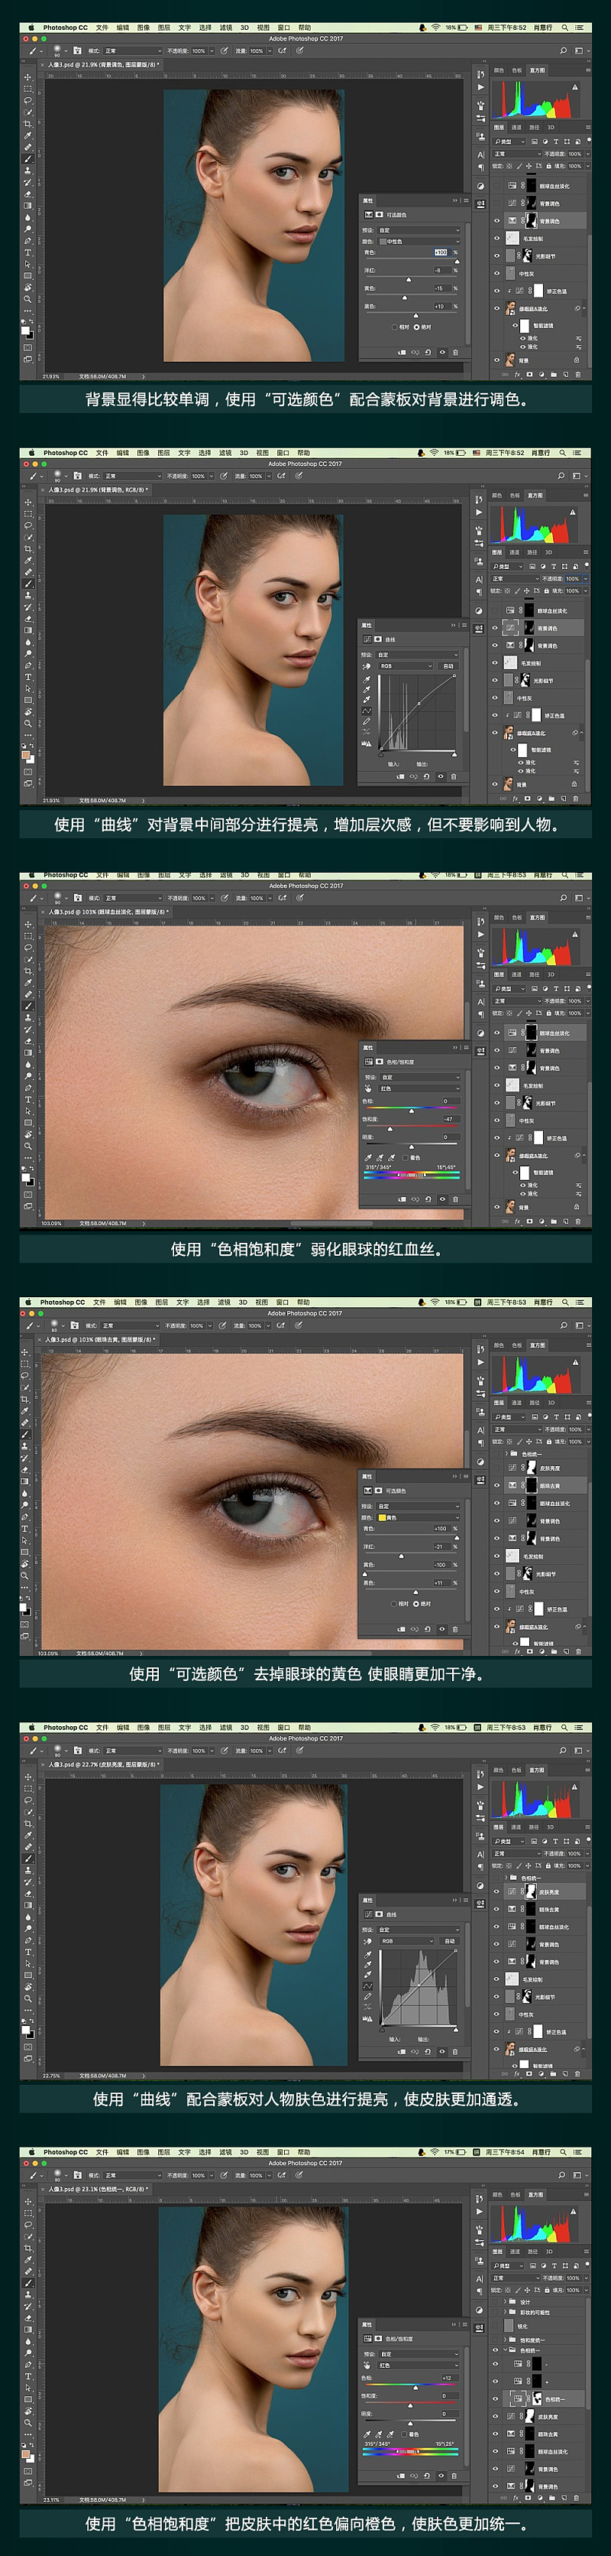Click reset adjustment icon in 黄色 可选颜色 panel
The height and width of the screenshot is (2556, 611).
click(428, 1629)
